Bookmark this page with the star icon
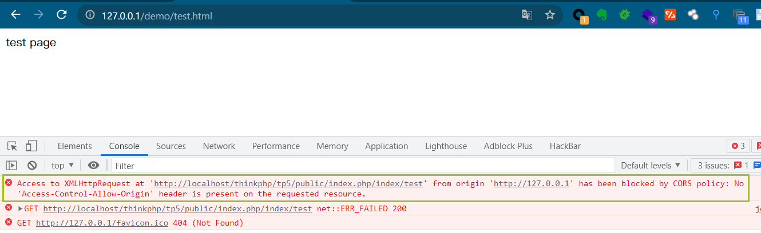Screen dimensions: 761x233 (550, 15)
